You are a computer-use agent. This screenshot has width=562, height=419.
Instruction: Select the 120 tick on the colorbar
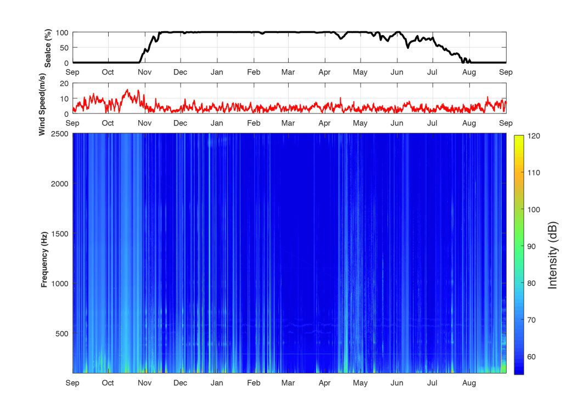point(534,135)
